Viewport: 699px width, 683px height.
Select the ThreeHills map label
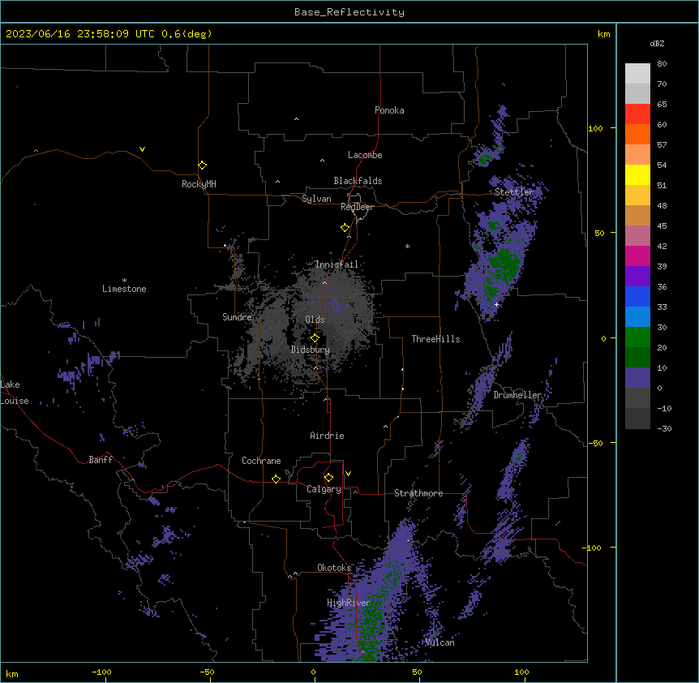pos(435,339)
